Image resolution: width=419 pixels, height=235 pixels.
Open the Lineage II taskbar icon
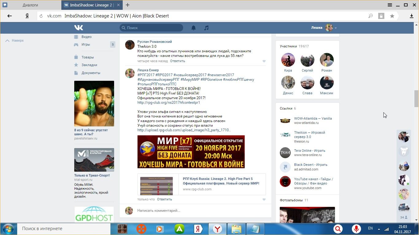click(x=123, y=229)
